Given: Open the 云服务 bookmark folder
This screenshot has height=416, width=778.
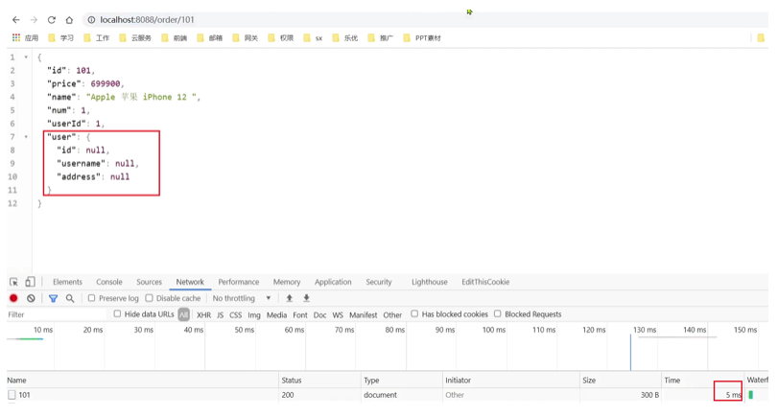Looking at the screenshot, I should (x=135, y=37).
